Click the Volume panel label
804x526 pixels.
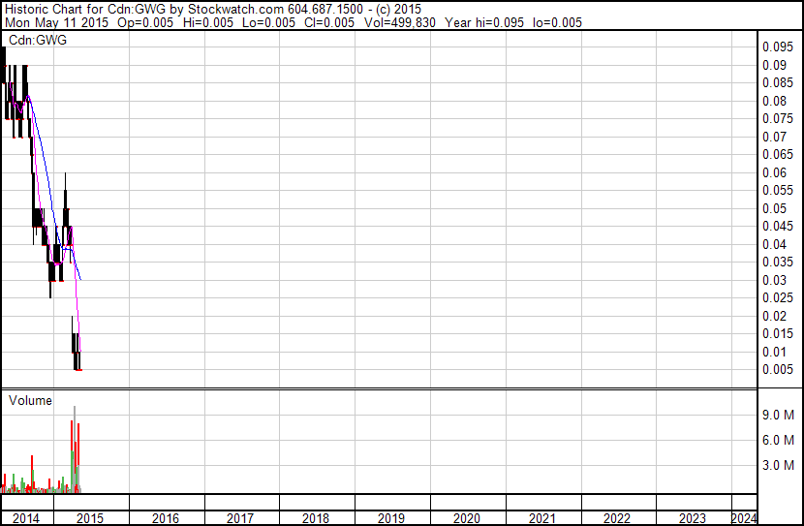[30, 400]
